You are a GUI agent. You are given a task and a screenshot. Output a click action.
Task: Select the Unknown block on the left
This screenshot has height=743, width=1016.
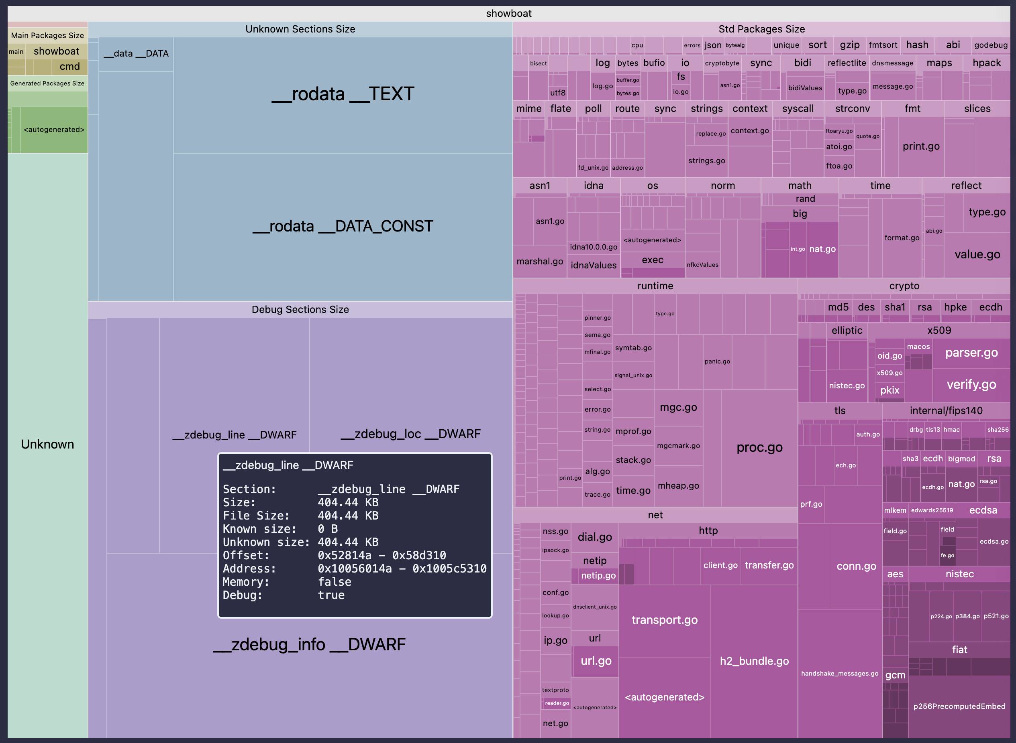[47, 445]
